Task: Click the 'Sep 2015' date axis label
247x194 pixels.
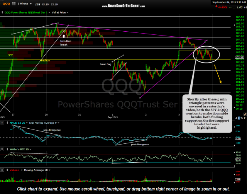Action: [x=113, y=117]
